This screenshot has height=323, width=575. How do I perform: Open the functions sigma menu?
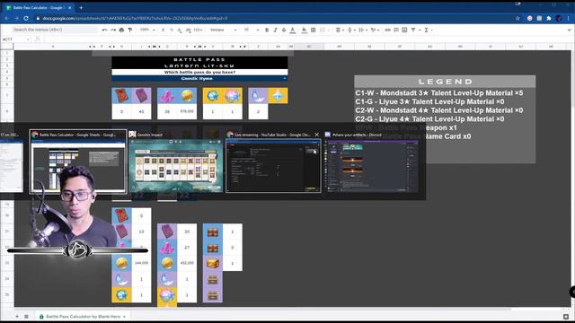[428, 30]
